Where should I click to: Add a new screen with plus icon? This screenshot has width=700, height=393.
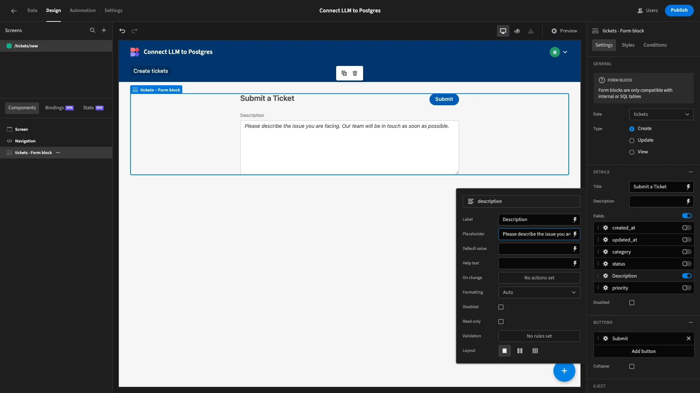104,31
